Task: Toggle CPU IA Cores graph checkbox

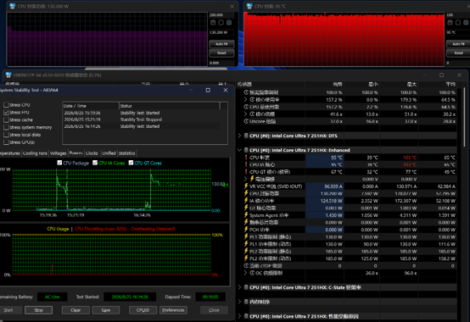Action: coord(95,163)
